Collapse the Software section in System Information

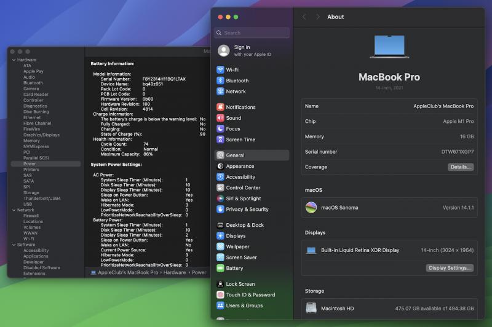click(14, 245)
